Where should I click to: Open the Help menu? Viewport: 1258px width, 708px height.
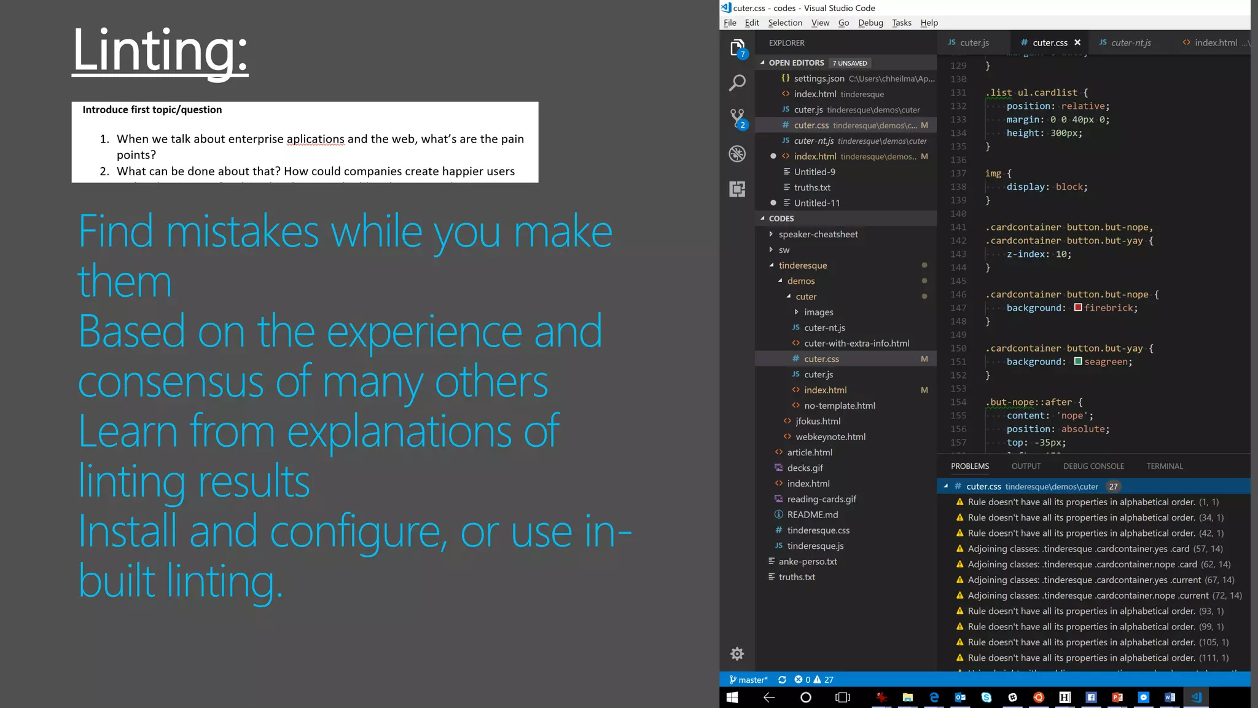[929, 23]
